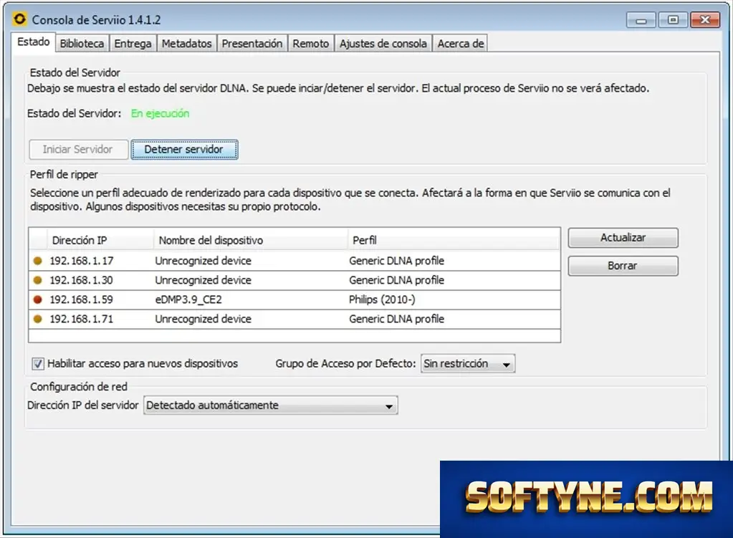Click the status dot for 192.168.1.17
This screenshot has width=733, height=538.
coord(38,261)
